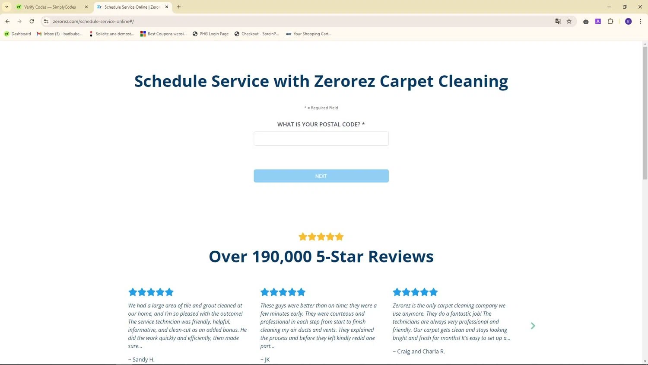Click 'Over 190,000 5-Star Reviews' heading
648x365 pixels.
tap(321, 256)
